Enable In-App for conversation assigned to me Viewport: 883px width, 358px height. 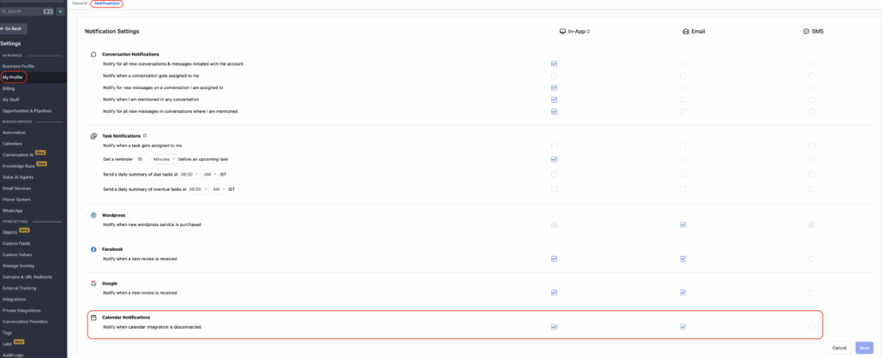(x=554, y=75)
